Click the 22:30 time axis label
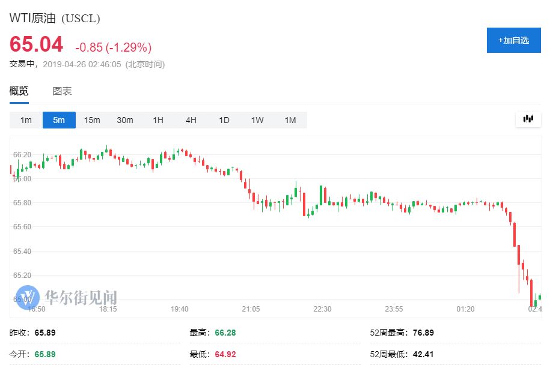Image resolution: width=553 pixels, height=377 pixels. point(322,309)
